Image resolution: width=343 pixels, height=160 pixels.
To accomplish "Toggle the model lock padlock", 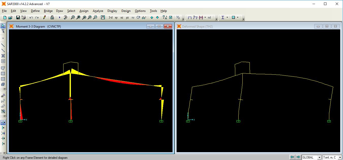I will [52, 17].
